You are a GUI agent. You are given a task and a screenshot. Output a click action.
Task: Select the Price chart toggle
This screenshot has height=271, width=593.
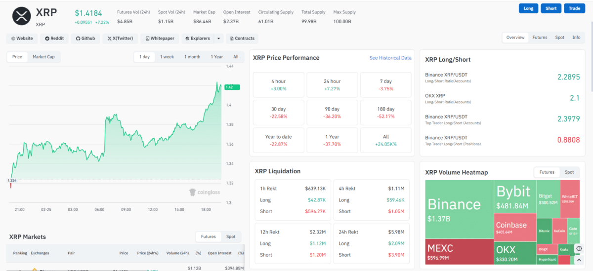tap(17, 57)
